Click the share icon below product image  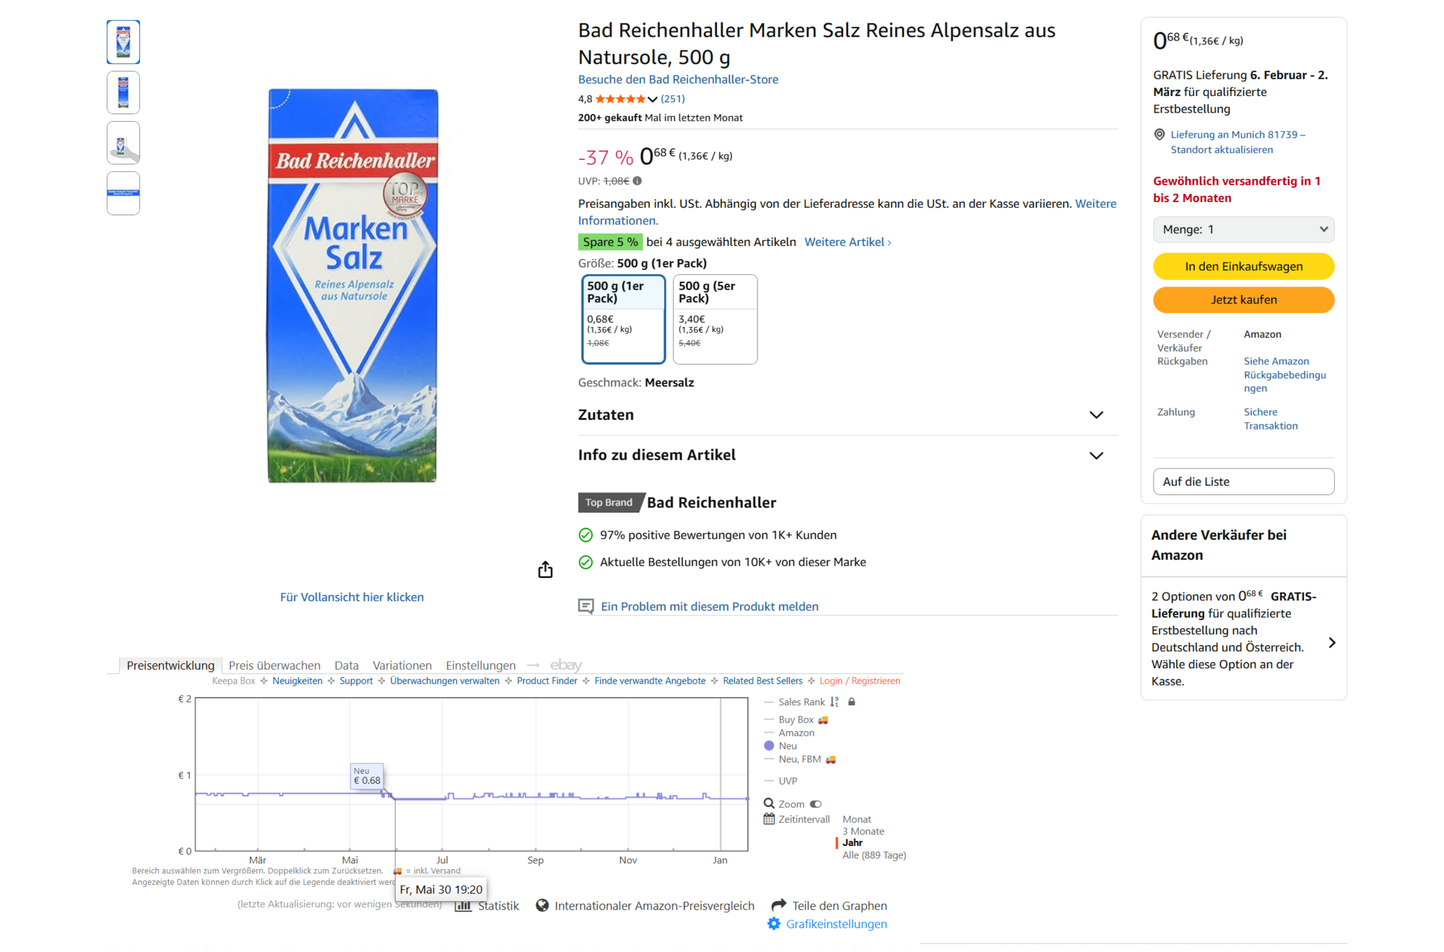click(x=545, y=570)
